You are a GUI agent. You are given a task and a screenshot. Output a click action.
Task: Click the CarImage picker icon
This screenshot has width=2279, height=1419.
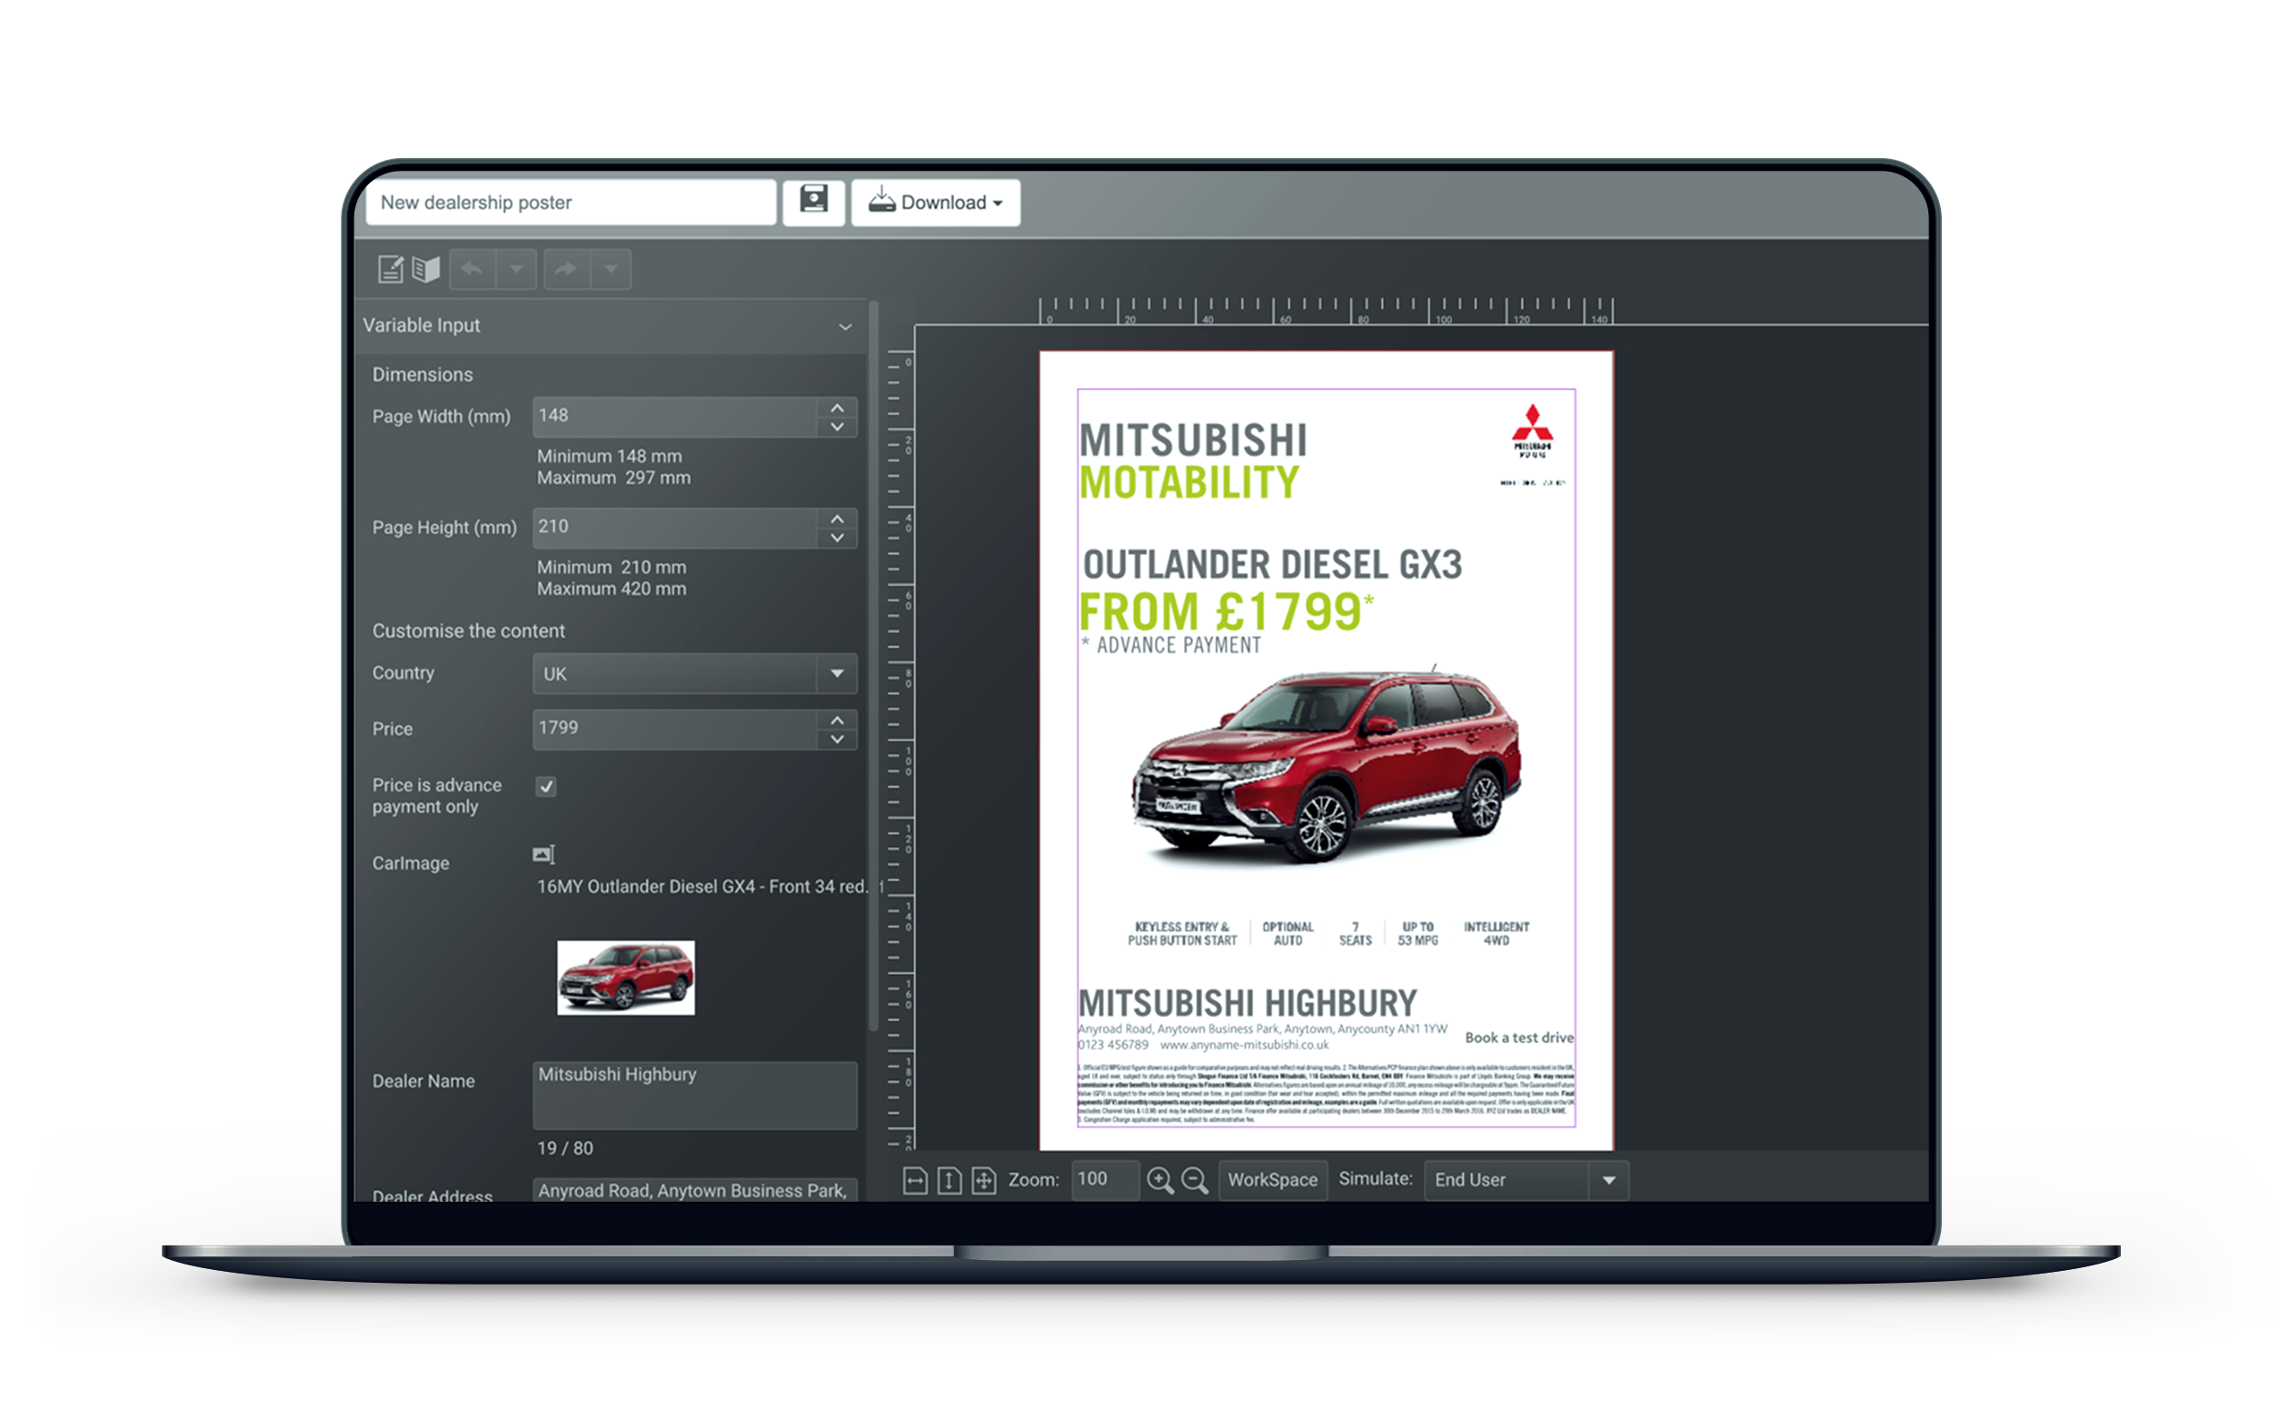(543, 854)
